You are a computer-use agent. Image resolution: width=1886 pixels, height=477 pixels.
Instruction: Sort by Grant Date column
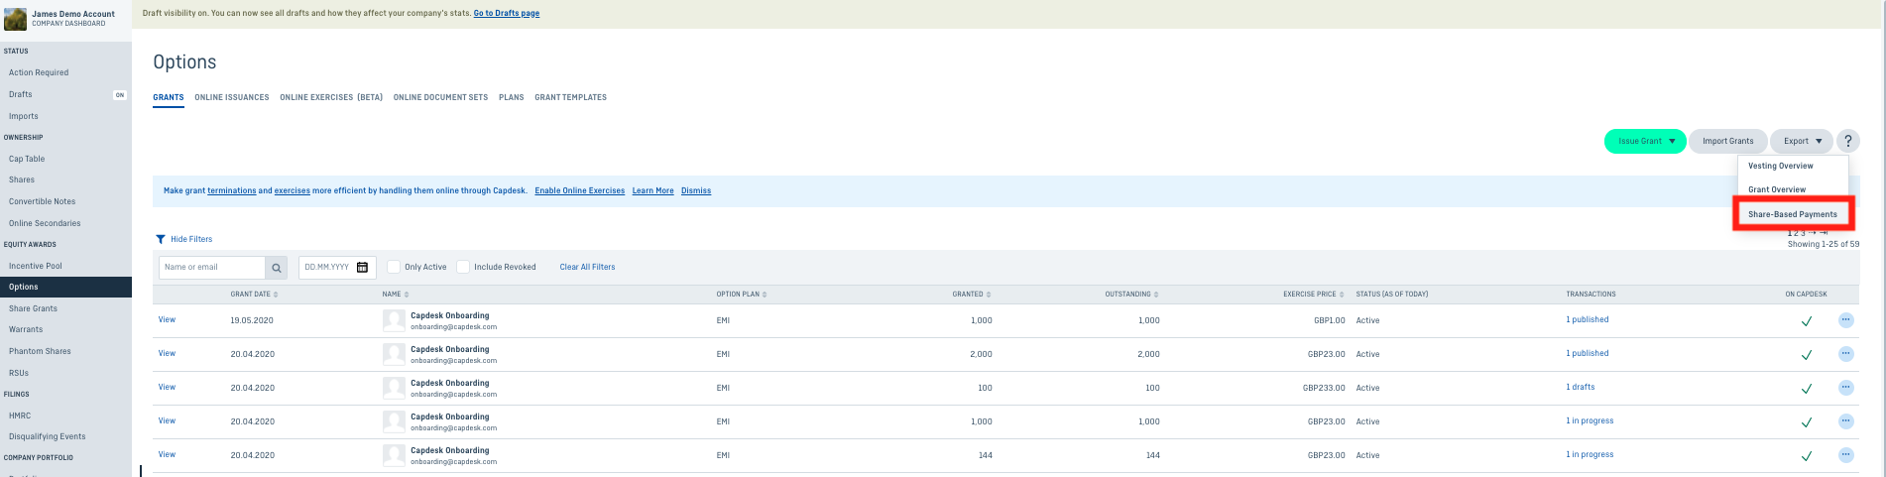pos(254,295)
